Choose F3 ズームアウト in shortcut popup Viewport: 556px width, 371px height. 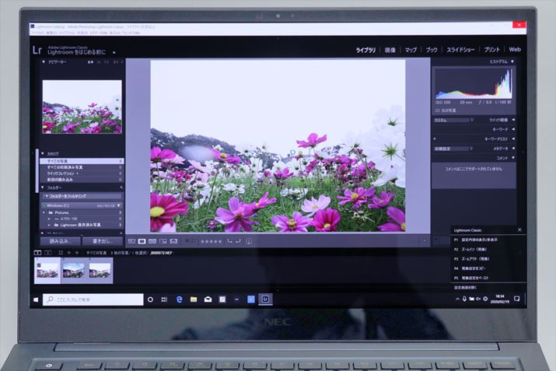pyautogui.click(x=488, y=259)
